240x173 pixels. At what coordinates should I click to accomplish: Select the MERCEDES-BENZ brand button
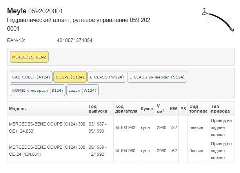(29, 57)
